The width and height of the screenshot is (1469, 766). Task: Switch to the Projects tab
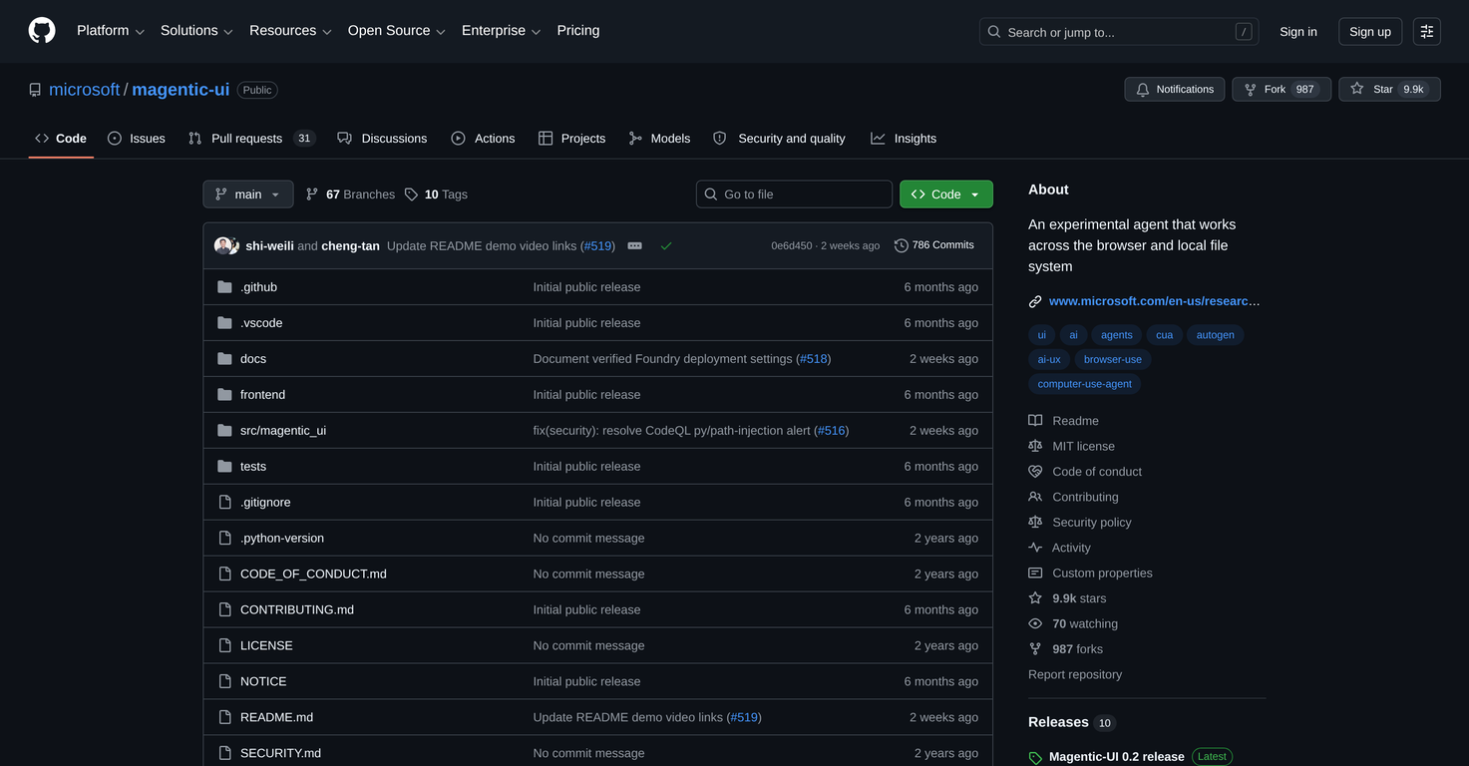pos(571,139)
